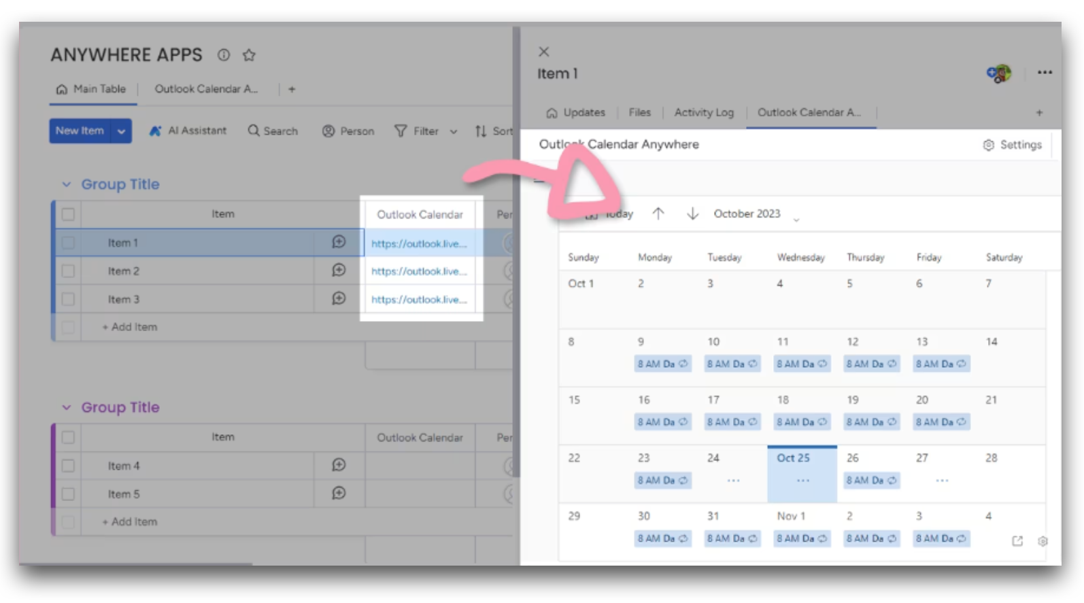Click the 8 AM event on October 9
The height and width of the screenshot is (603, 1084).
click(662, 364)
